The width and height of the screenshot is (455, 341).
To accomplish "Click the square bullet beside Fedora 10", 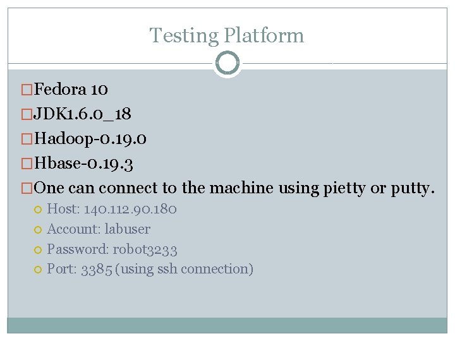I will click(27, 90).
